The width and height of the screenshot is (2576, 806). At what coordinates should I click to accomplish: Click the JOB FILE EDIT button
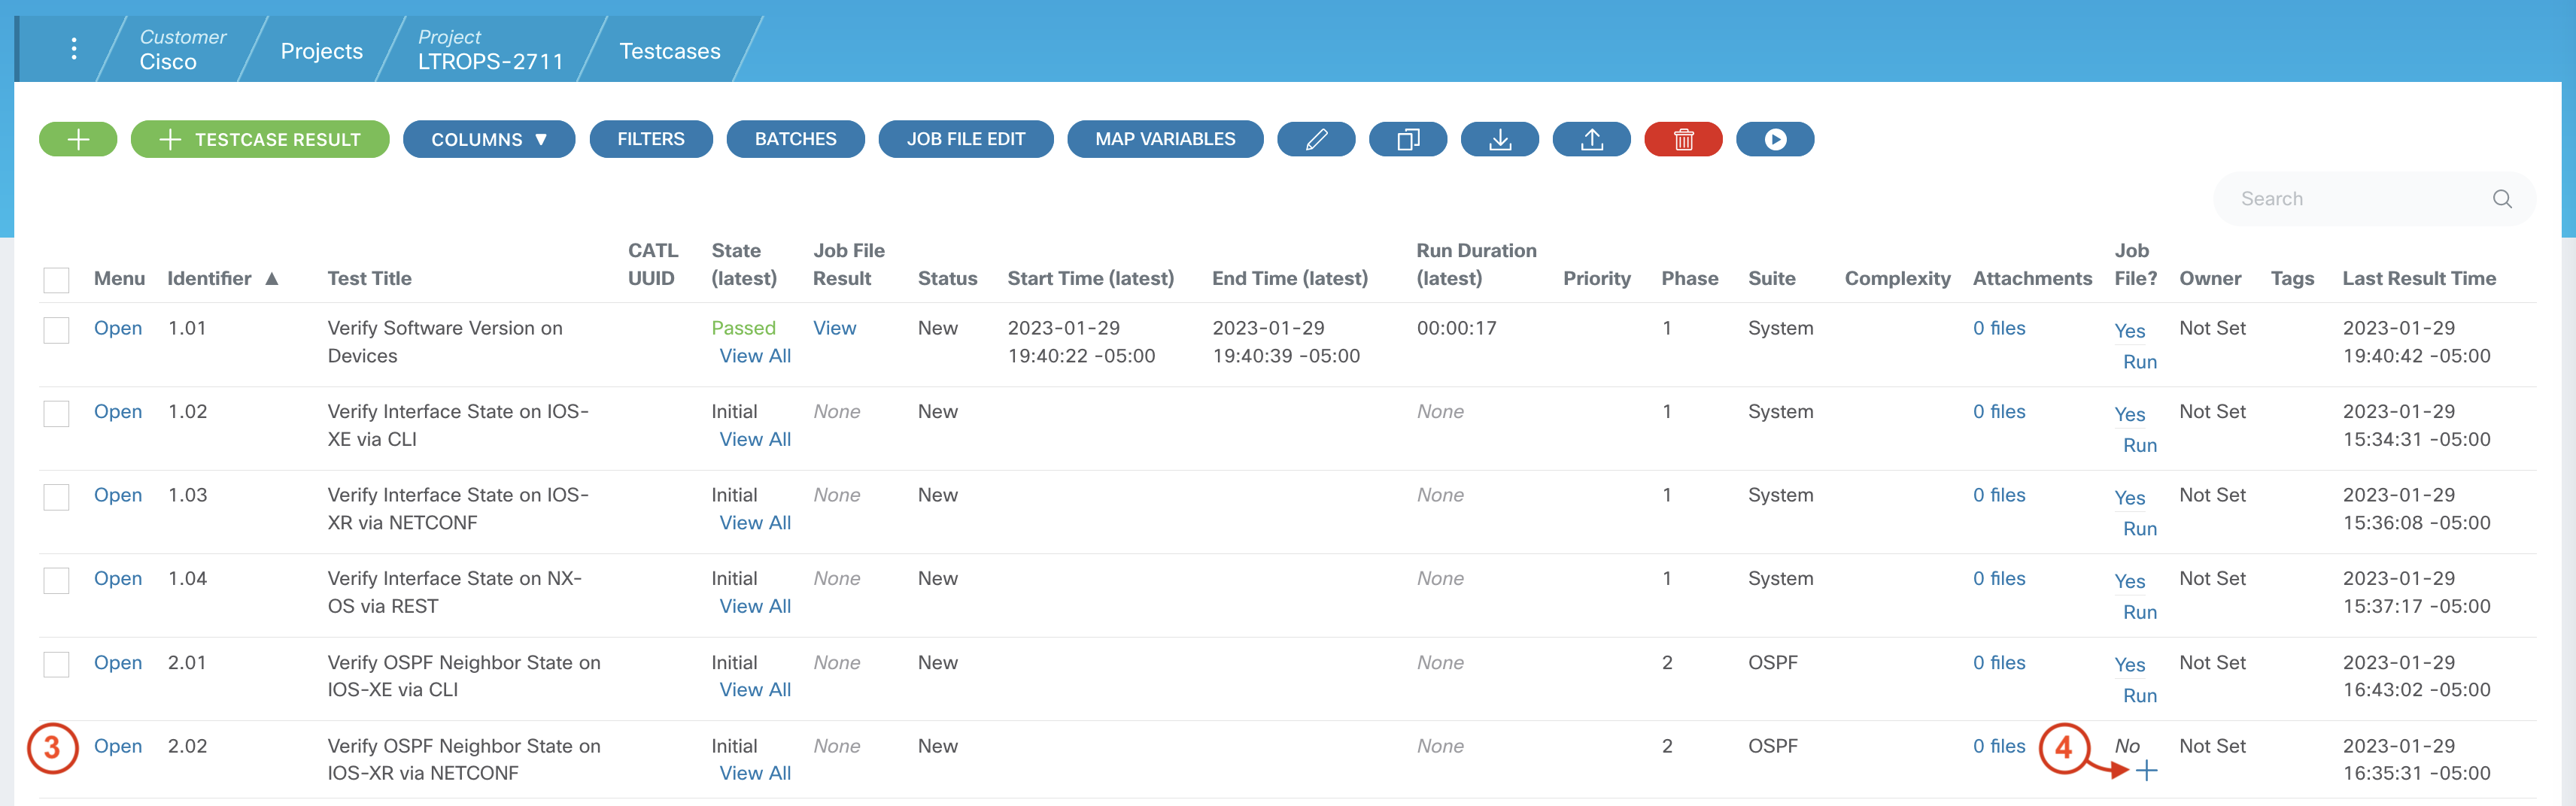click(x=965, y=140)
